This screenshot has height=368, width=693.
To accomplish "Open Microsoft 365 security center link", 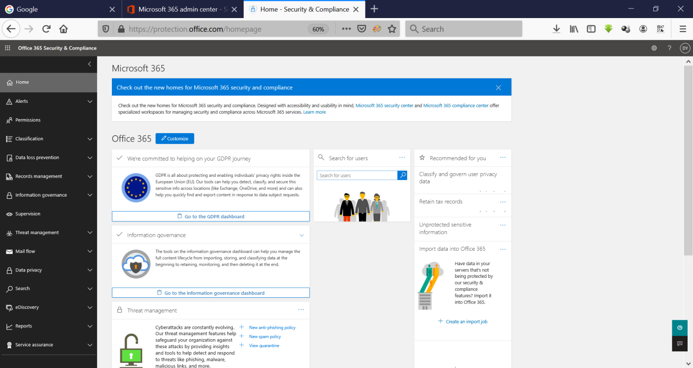I will click(x=384, y=106).
